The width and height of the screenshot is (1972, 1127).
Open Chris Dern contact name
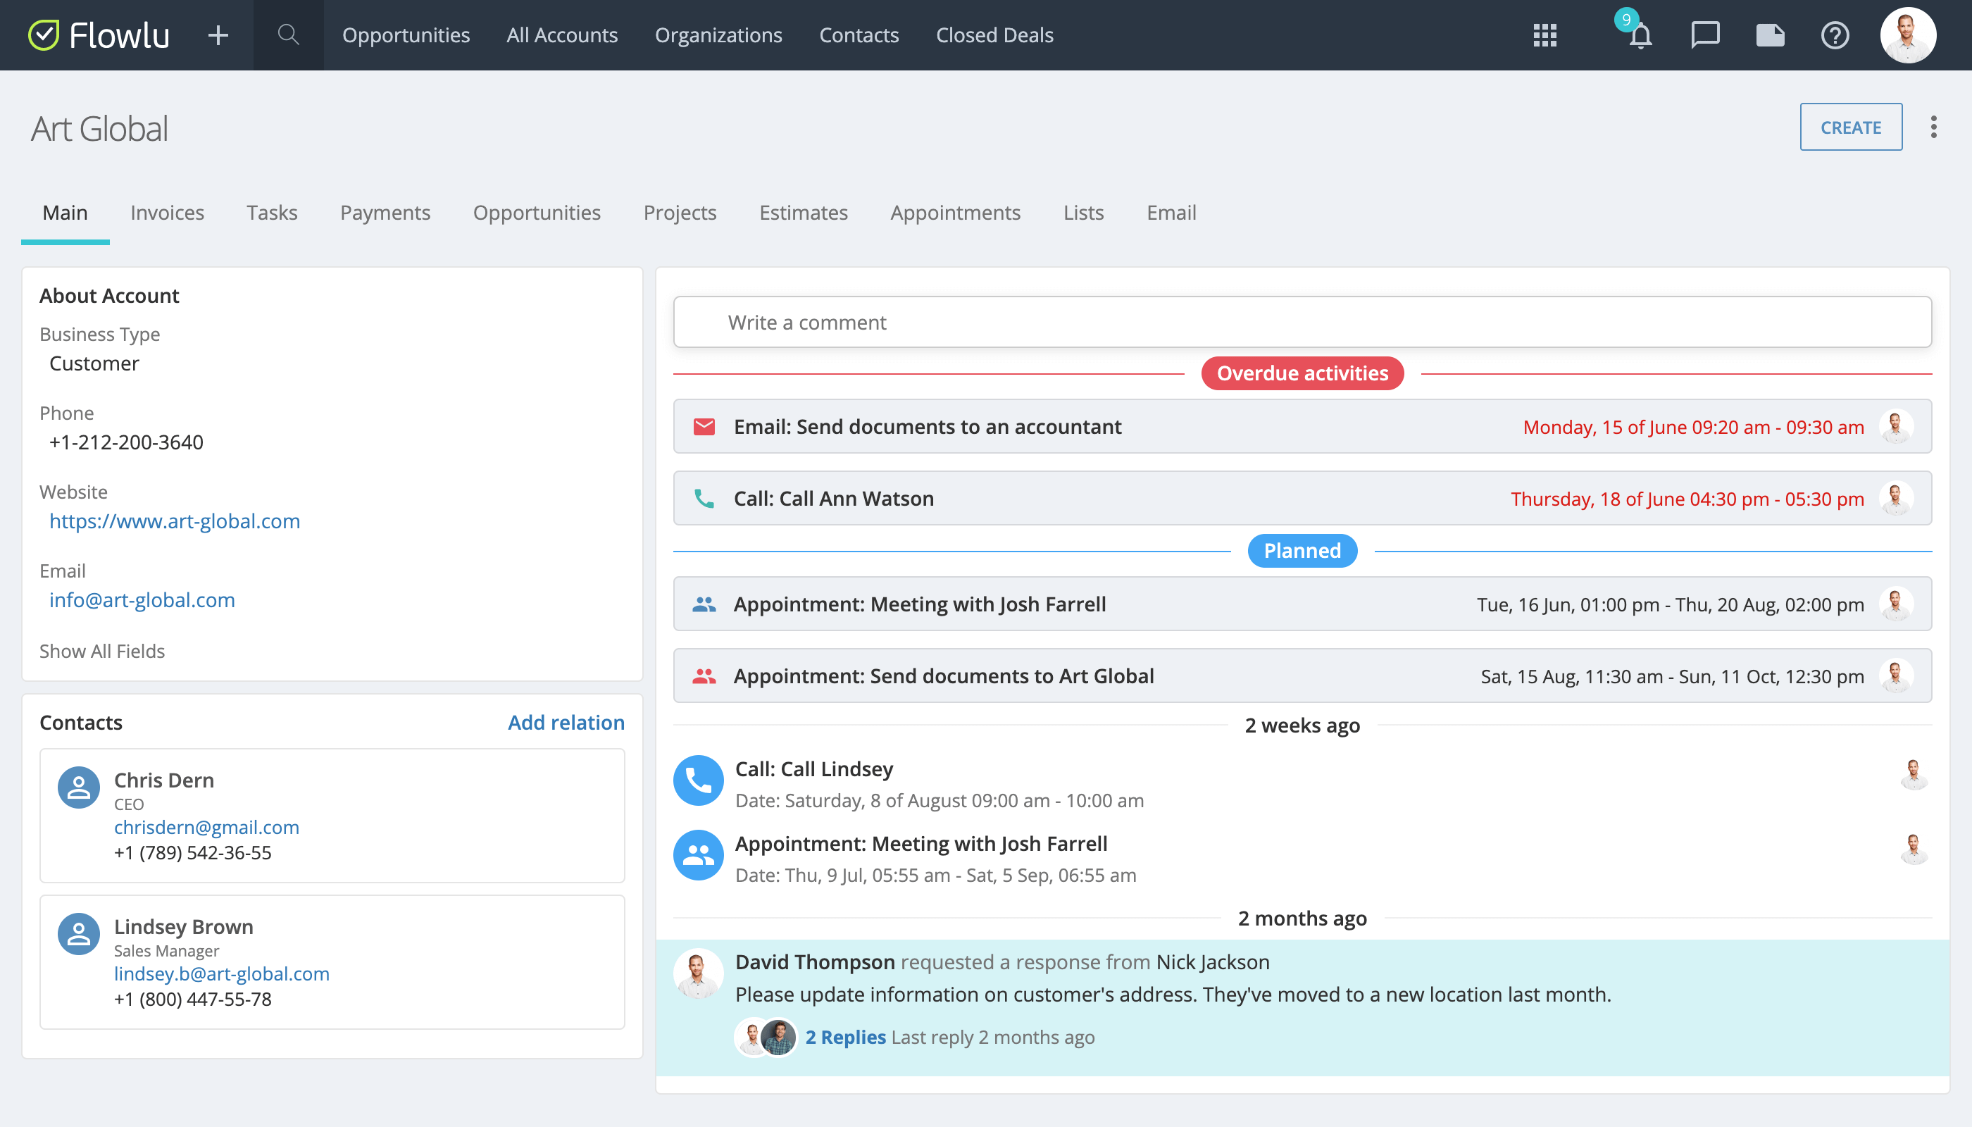click(164, 780)
